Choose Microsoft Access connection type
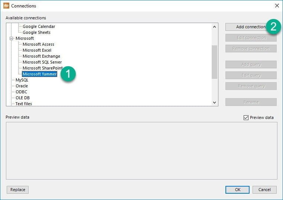Screen dimensions: 283x200 point(38,45)
